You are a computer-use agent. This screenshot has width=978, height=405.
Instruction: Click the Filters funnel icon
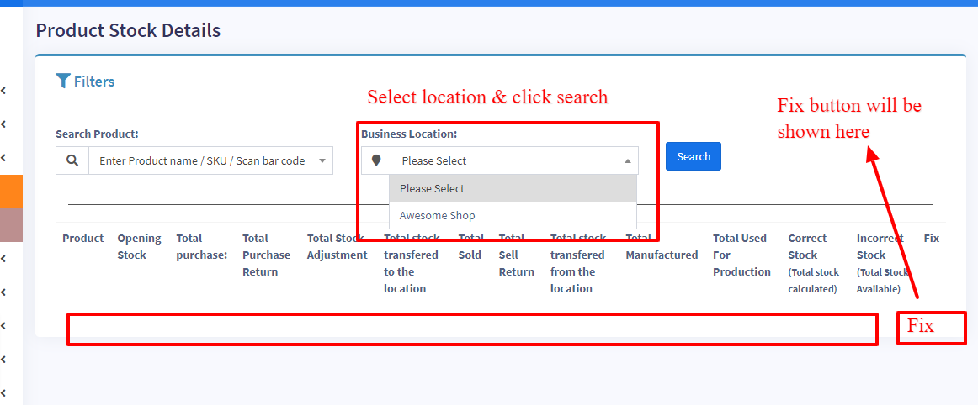(63, 82)
